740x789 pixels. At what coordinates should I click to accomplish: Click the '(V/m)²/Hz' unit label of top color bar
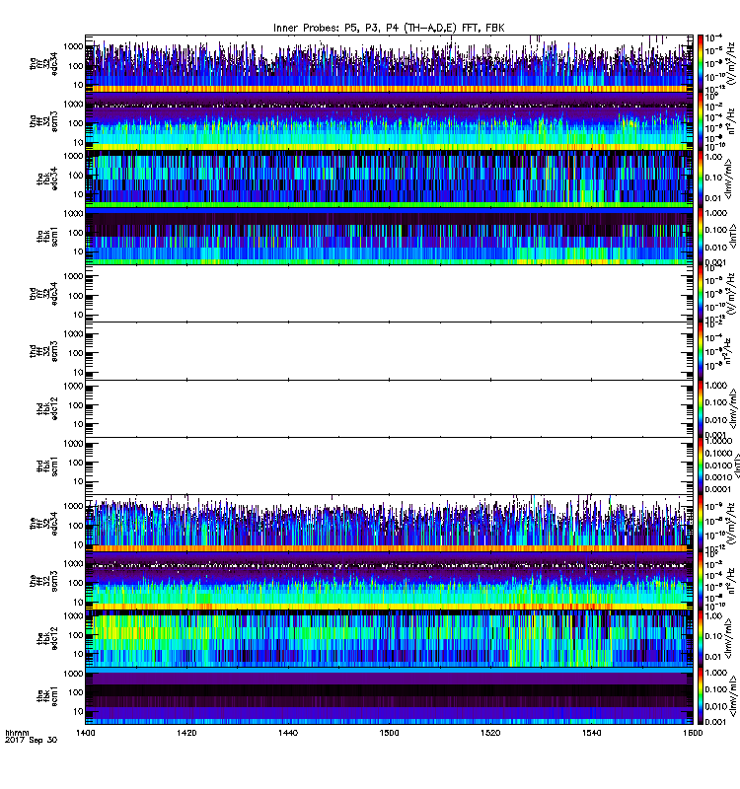click(x=731, y=61)
